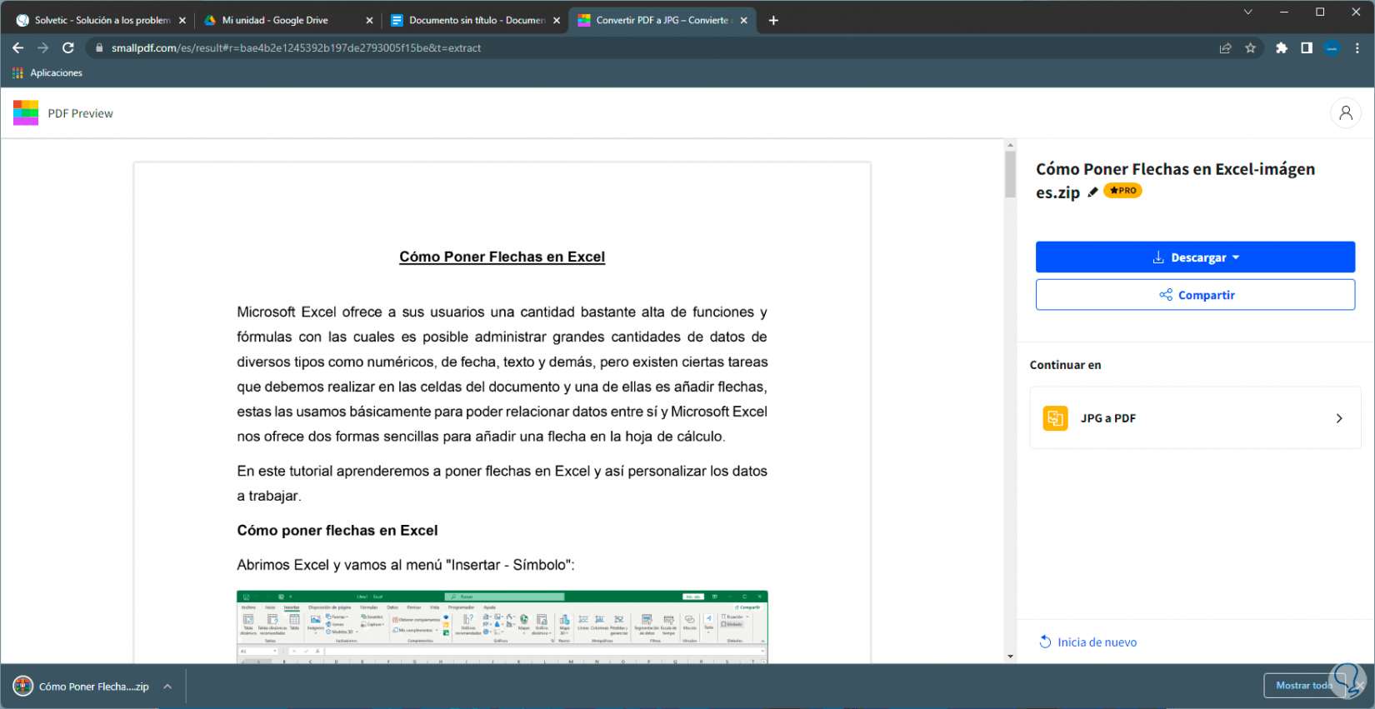The height and width of the screenshot is (709, 1375).
Task: Click the PDF Preview header text
Action: click(80, 113)
